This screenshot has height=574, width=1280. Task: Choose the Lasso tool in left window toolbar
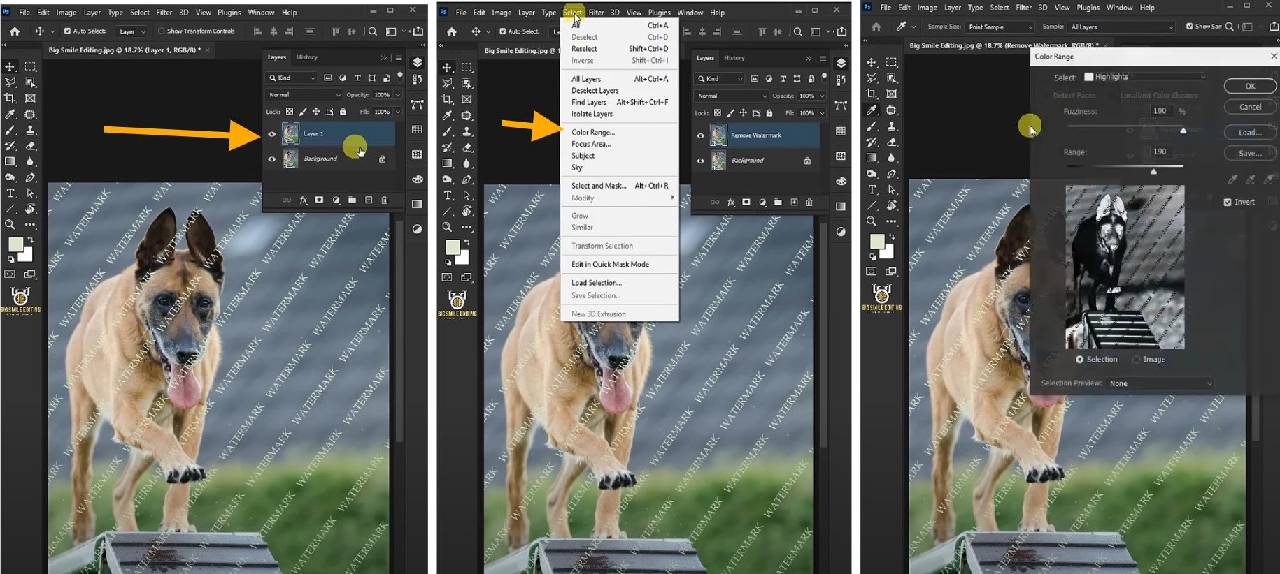coord(10,82)
